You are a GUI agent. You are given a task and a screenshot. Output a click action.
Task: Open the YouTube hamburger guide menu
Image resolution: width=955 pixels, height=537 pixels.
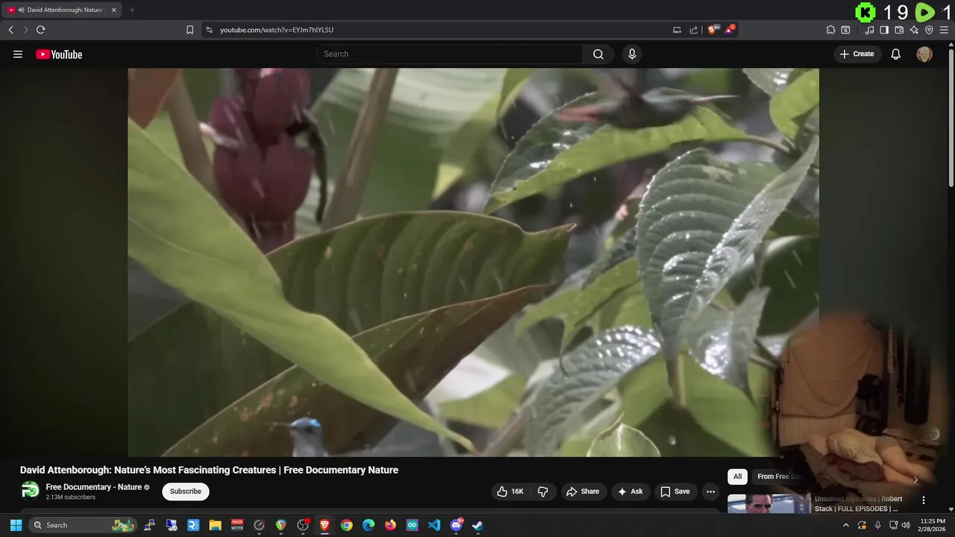pyautogui.click(x=18, y=54)
